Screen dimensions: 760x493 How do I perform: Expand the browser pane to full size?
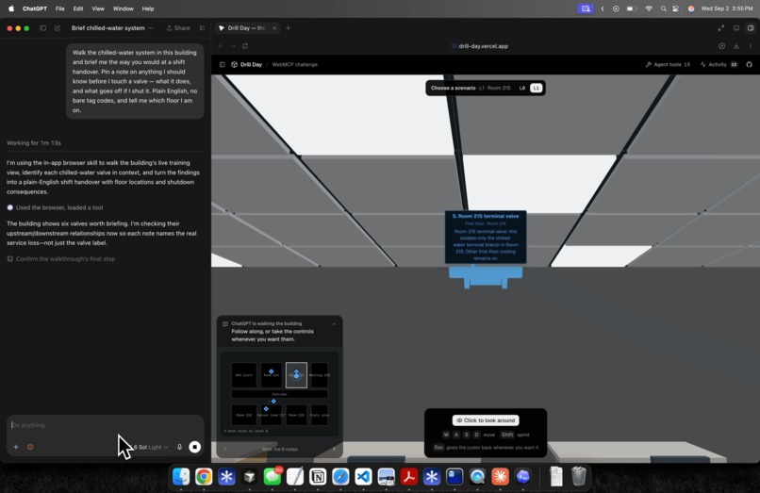click(x=720, y=28)
